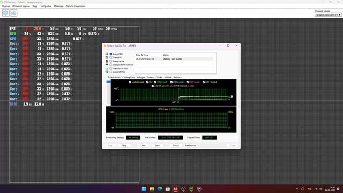The height and width of the screenshot is (193, 343).
Task: Enable the Stress FPU checkbox
Action: click(111, 57)
